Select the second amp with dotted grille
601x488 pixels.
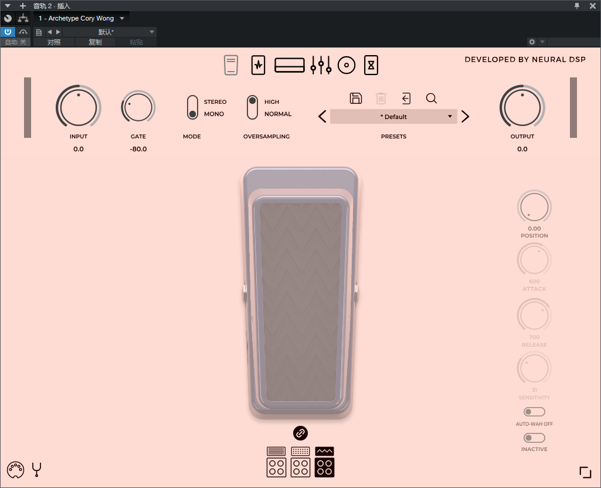coord(300,462)
